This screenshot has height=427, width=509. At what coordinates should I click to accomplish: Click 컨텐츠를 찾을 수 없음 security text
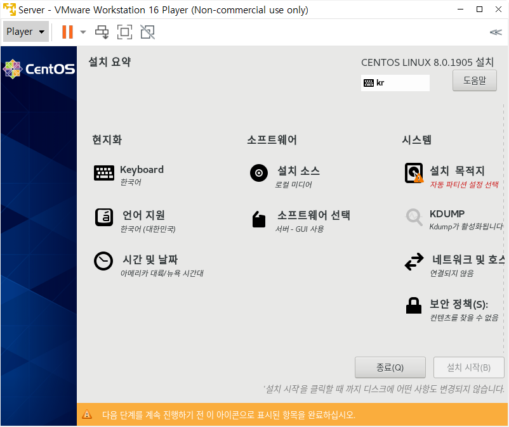coord(464,317)
